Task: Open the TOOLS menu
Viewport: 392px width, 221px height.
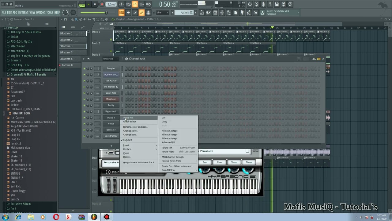Action: (x=50, y=13)
